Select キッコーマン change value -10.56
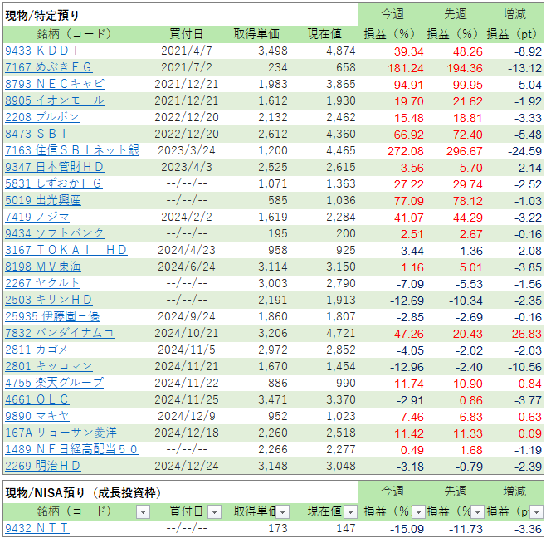The height and width of the screenshot is (538, 546). click(524, 367)
